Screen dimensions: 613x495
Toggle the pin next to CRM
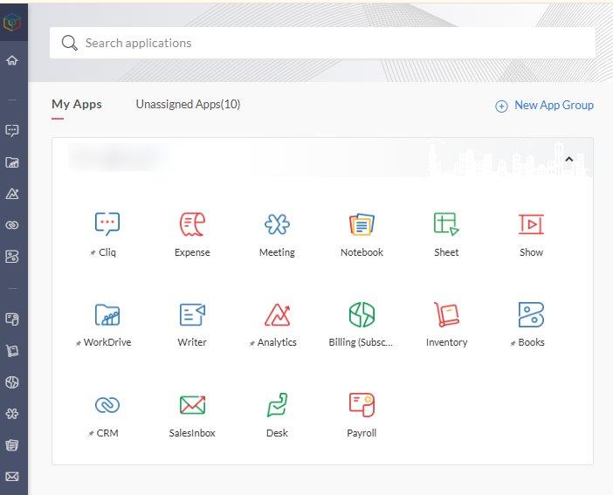[x=91, y=434]
